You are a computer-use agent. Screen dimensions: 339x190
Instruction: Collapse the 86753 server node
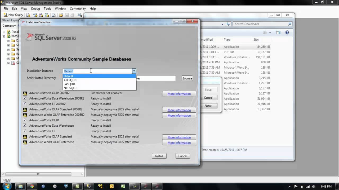(x=4, y=36)
